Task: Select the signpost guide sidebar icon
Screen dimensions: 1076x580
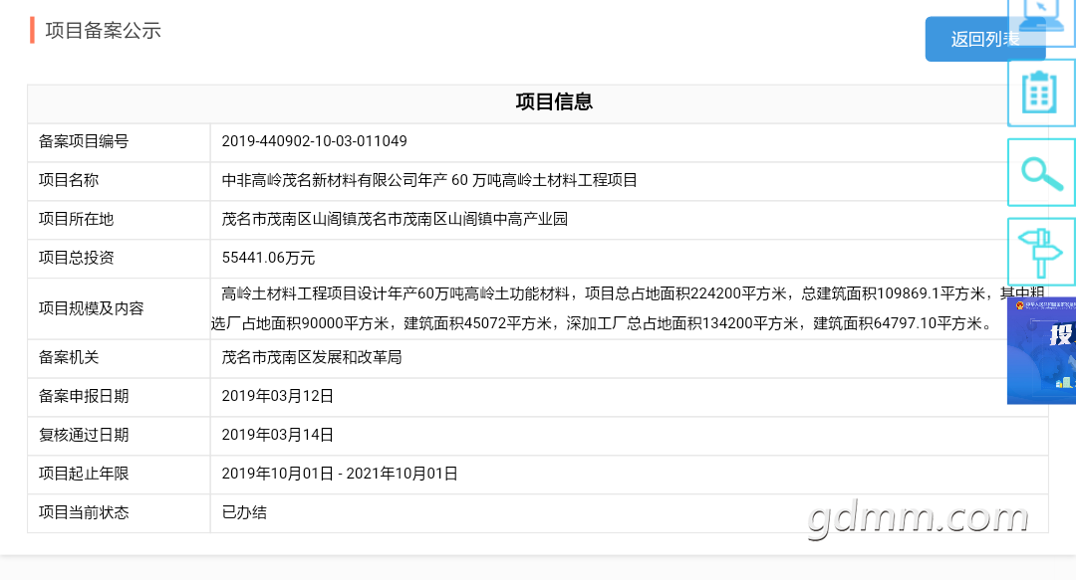Action: click(x=1041, y=252)
